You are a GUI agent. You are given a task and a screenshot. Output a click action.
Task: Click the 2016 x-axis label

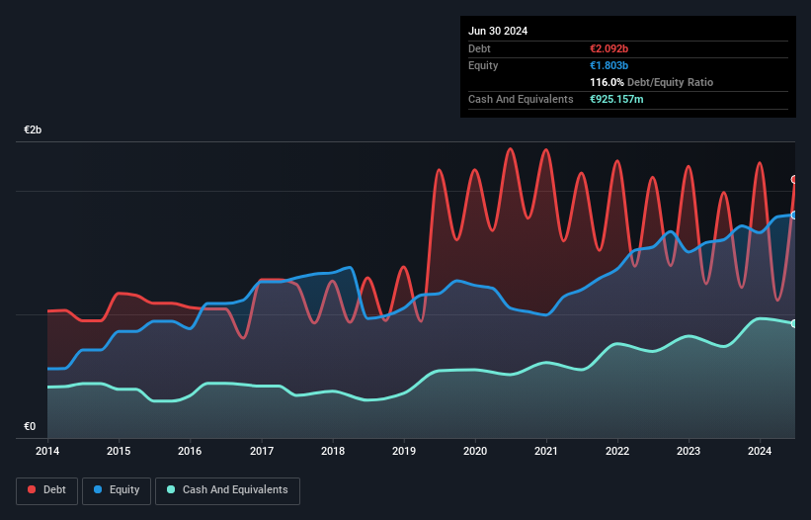pyautogui.click(x=190, y=451)
